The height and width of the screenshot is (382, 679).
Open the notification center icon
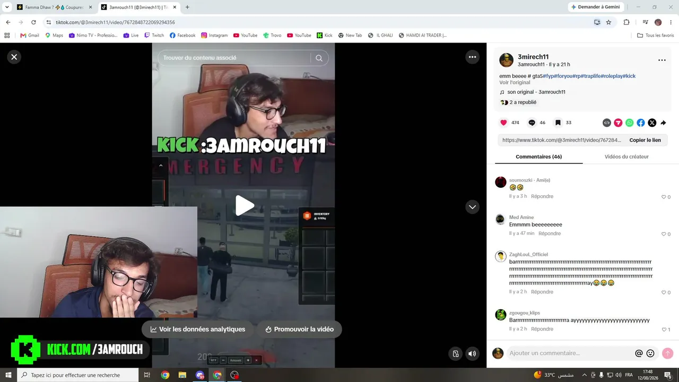tap(668, 375)
